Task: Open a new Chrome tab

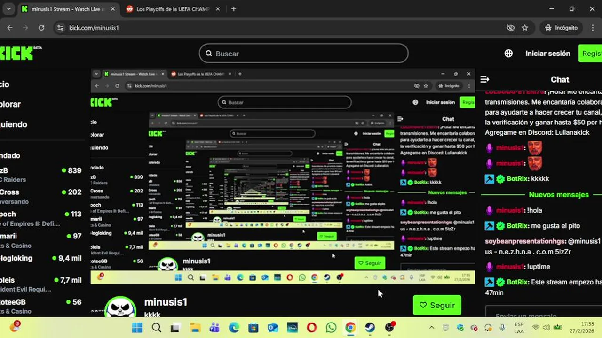Action: click(x=234, y=9)
